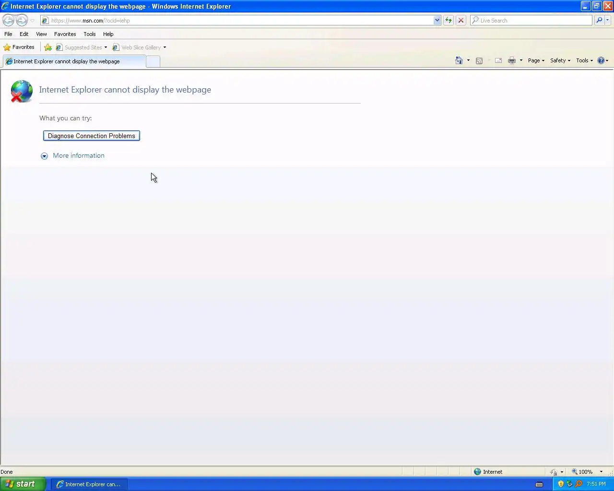The image size is (614, 491).
Task: Click the Windows start button
Action: click(23, 484)
